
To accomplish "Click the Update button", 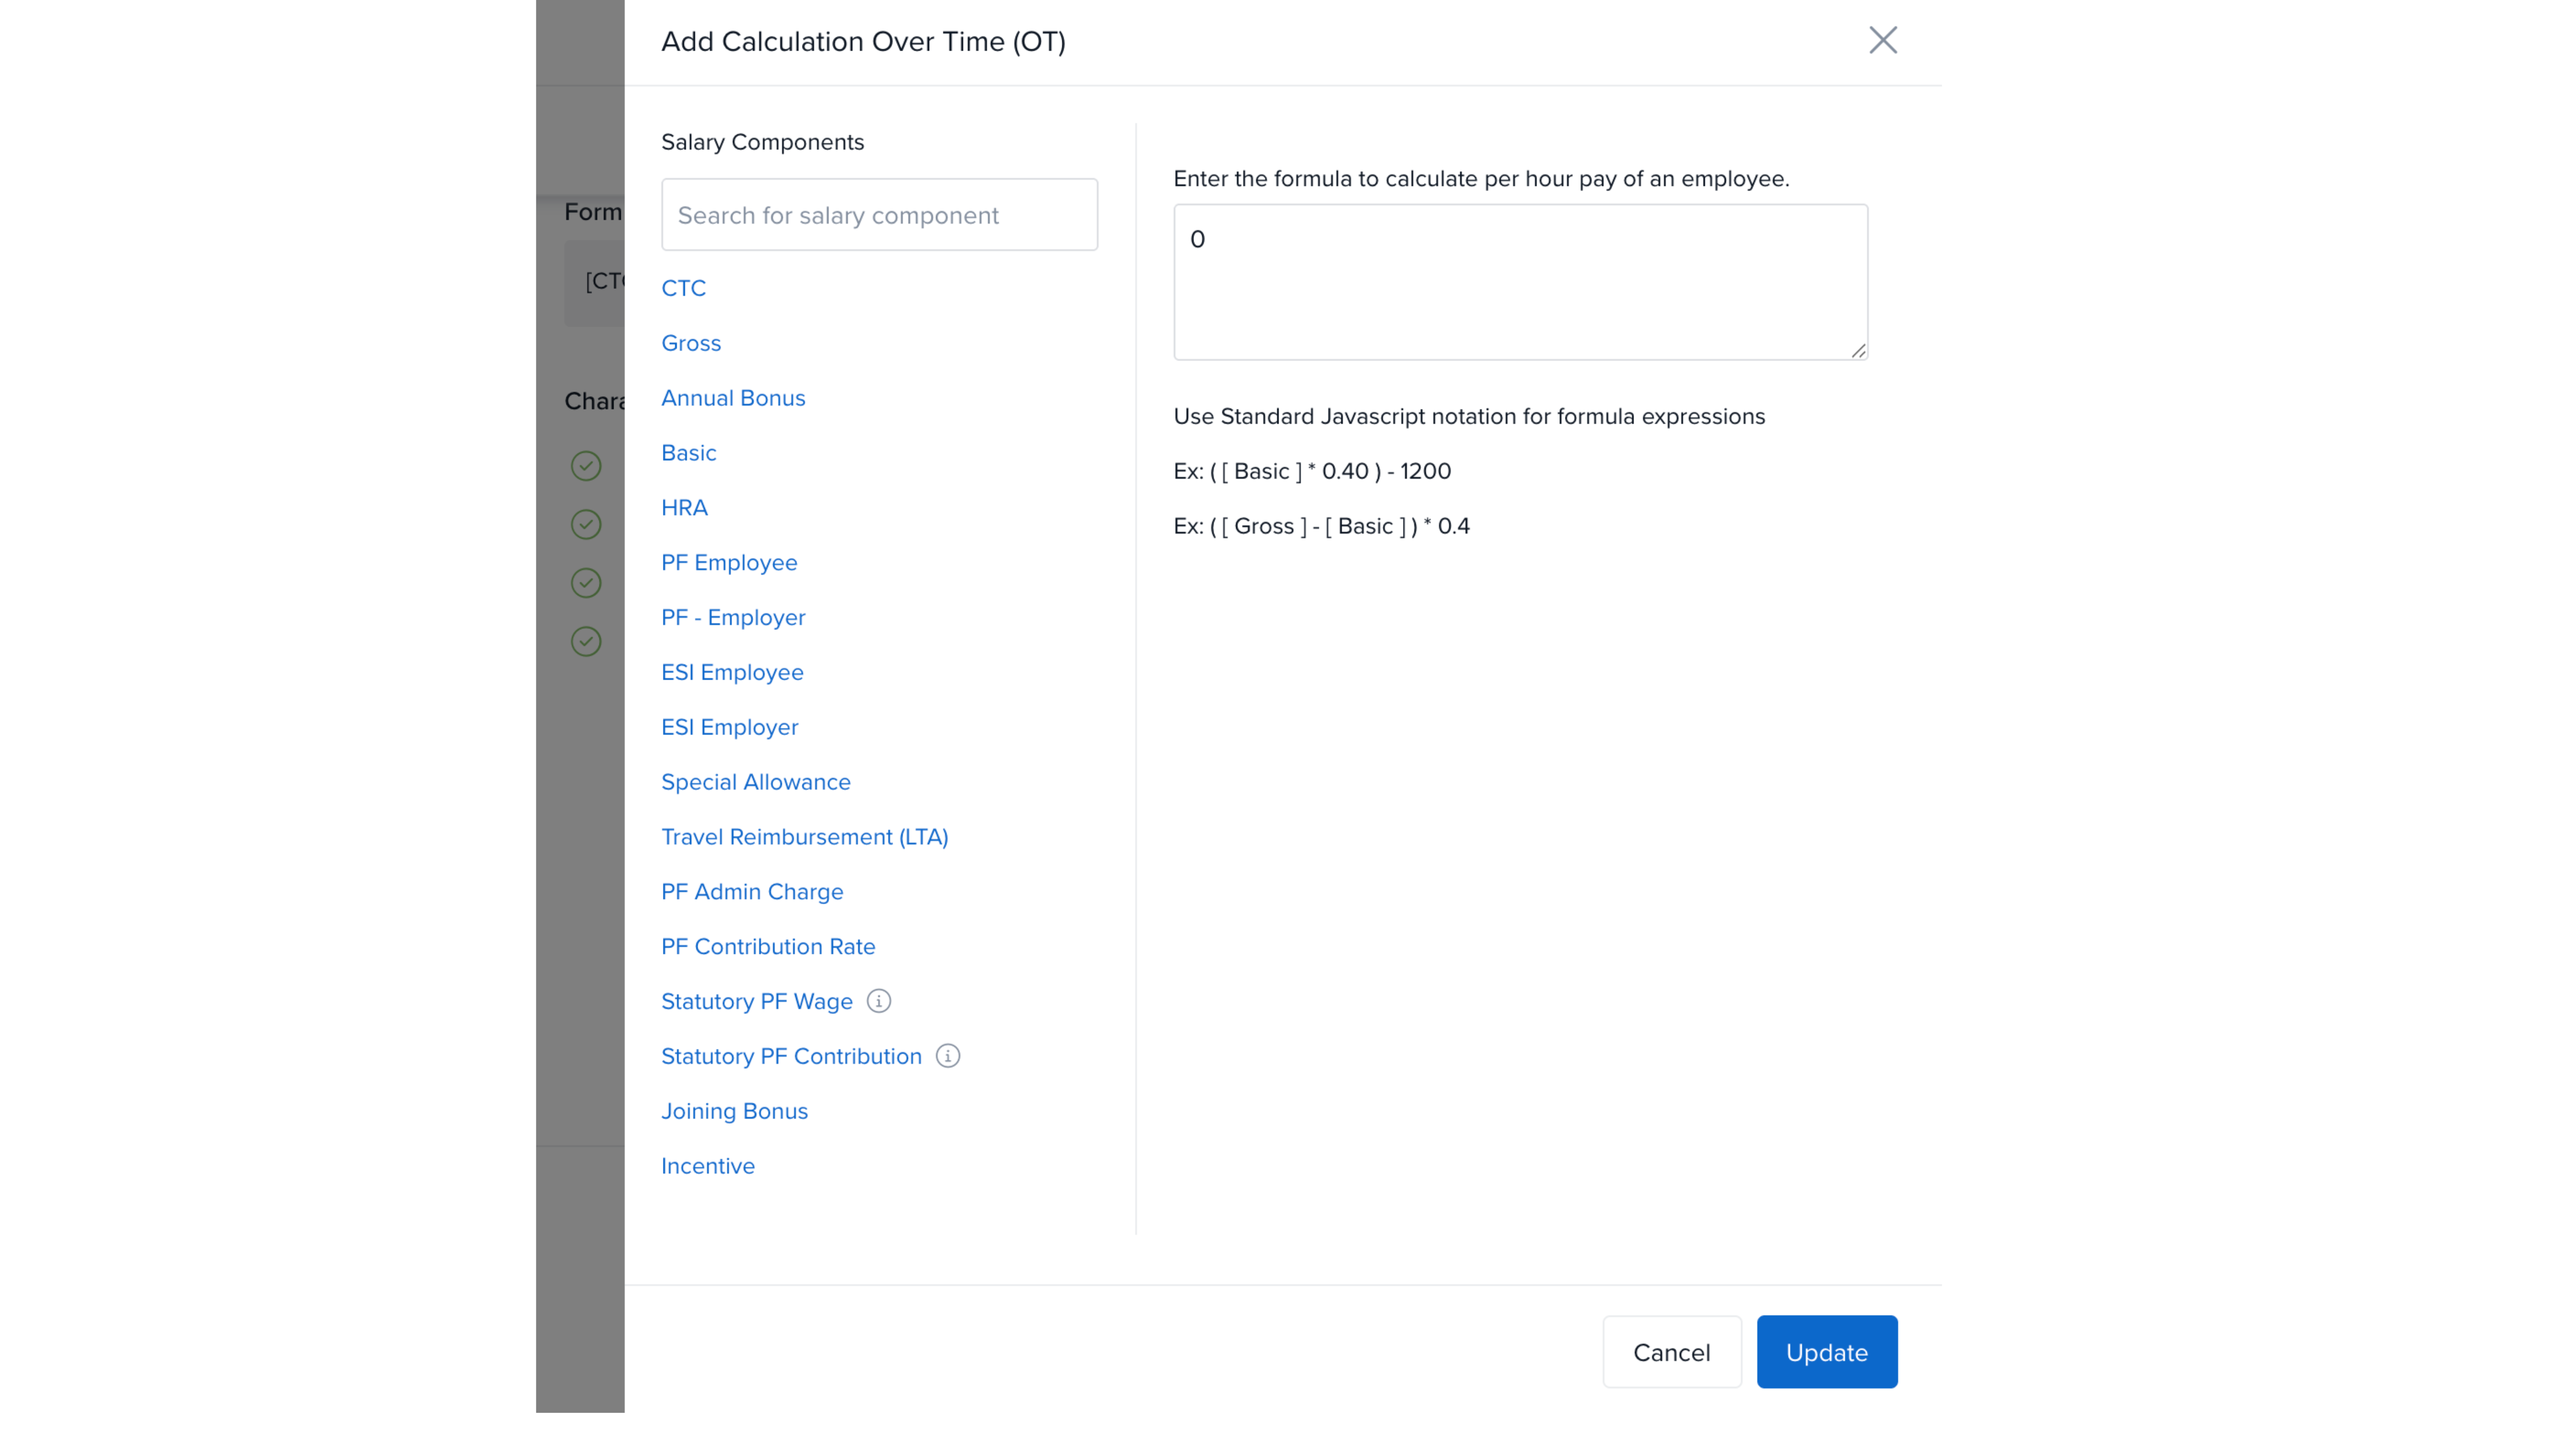I will (1826, 1352).
